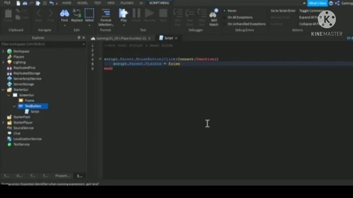Collapse the StarterGui tree node
The image size is (353, 198).
click(3, 90)
